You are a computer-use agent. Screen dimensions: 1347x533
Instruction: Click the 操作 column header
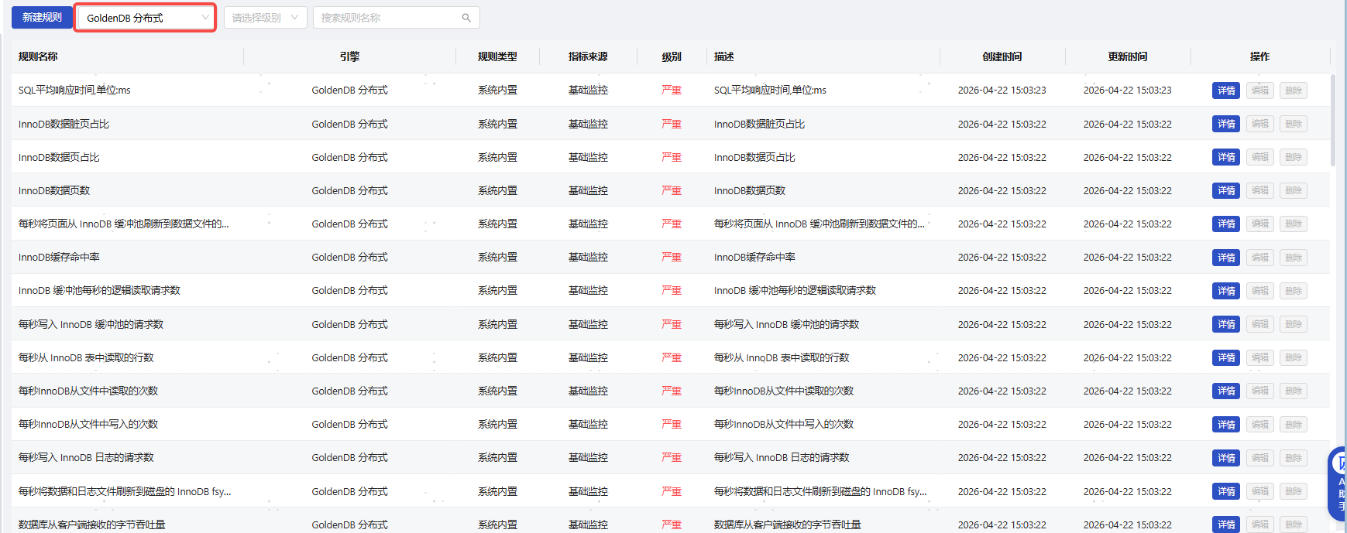1259,56
